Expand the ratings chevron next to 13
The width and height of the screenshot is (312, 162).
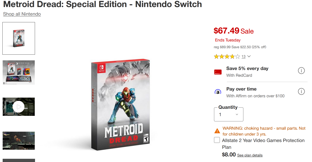(x=249, y=56)
